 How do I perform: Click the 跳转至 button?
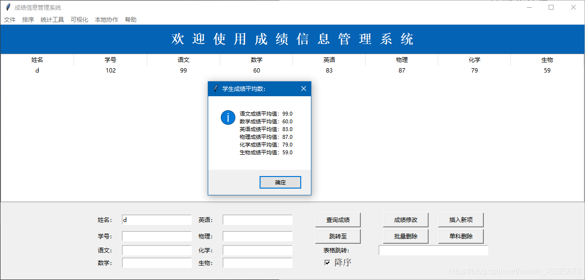(x=338, y=236)
